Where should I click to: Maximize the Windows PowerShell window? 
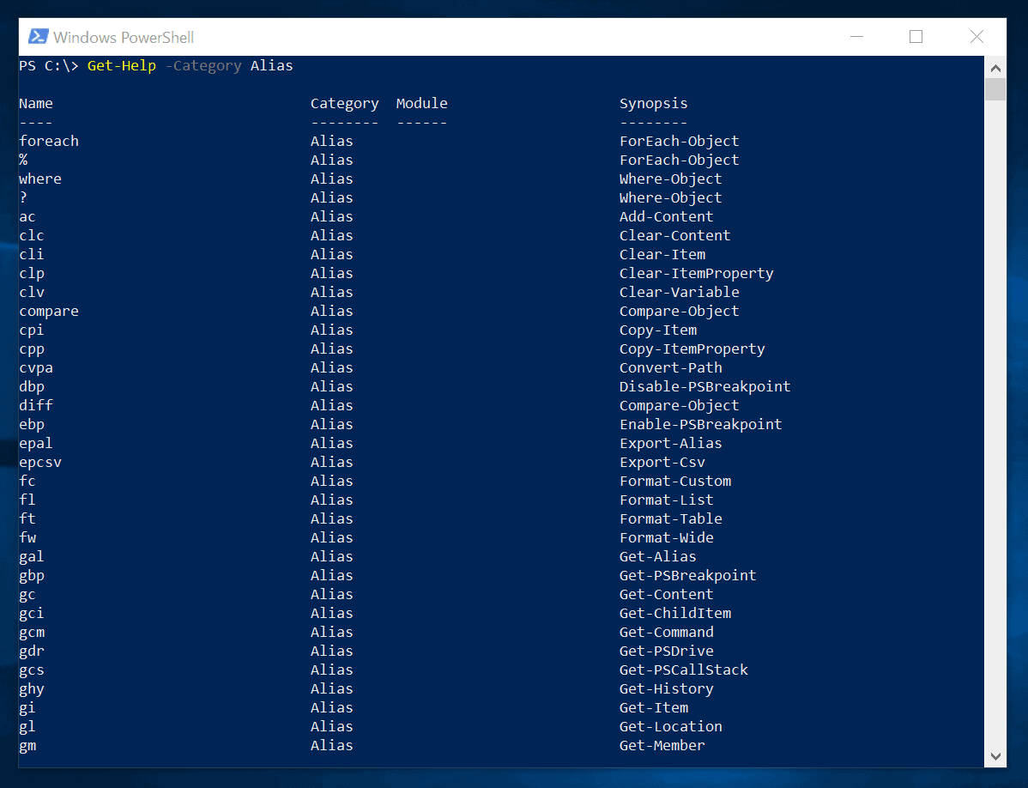[916, 37]
